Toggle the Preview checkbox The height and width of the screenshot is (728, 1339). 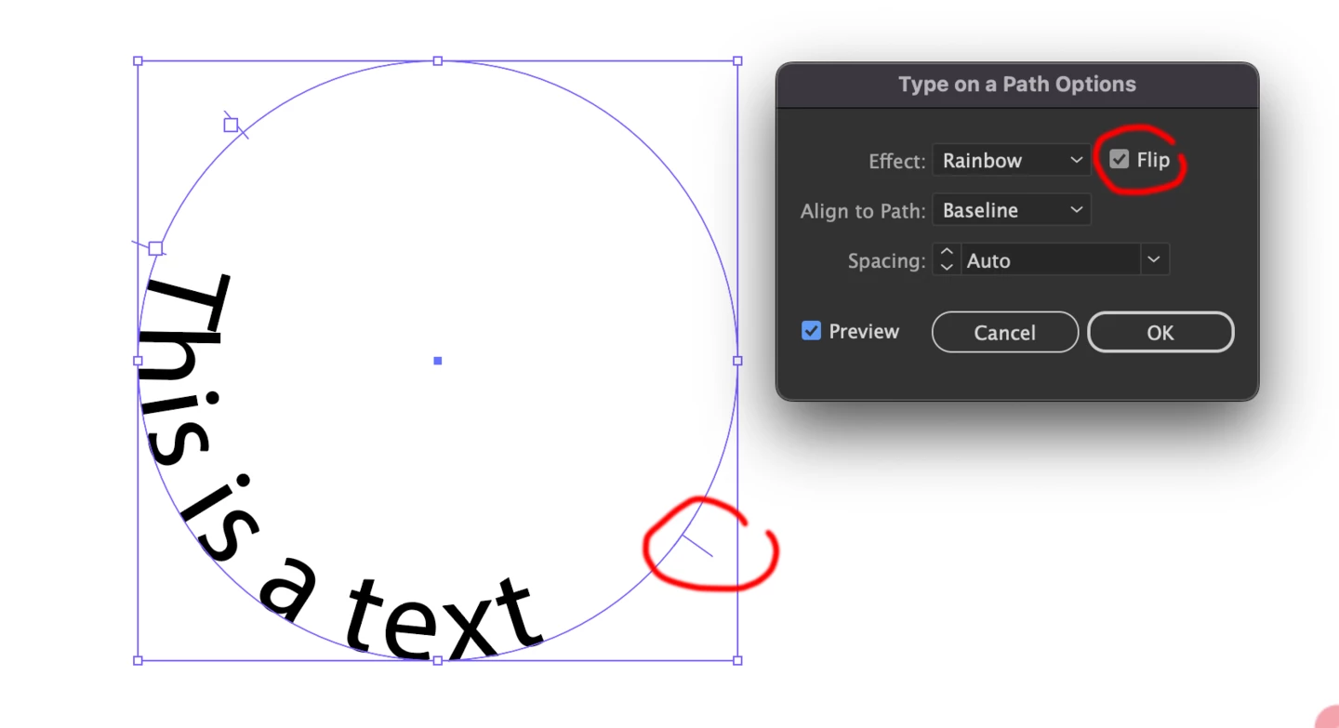click(x=812, y=331)
